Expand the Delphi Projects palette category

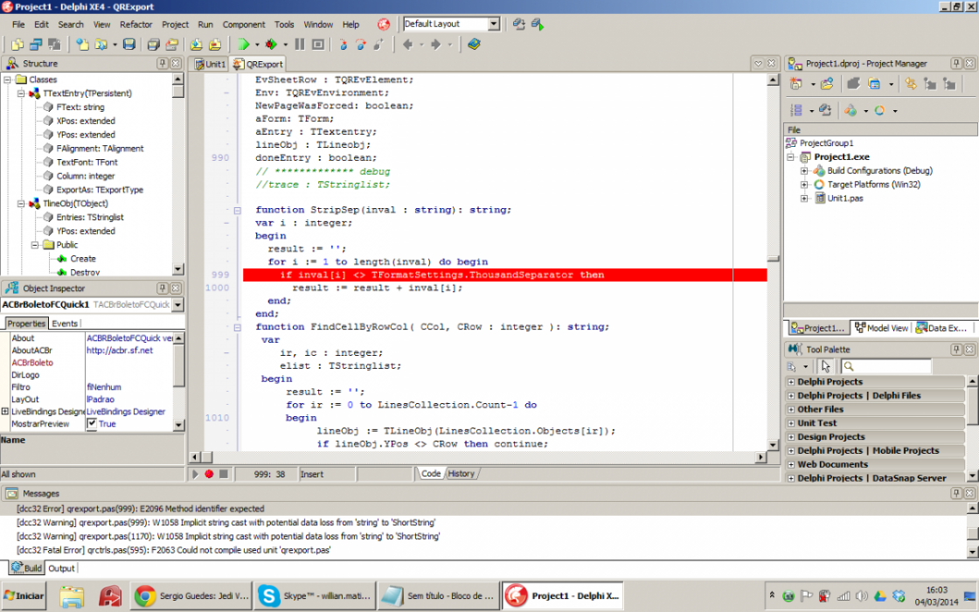click(875, 381)
